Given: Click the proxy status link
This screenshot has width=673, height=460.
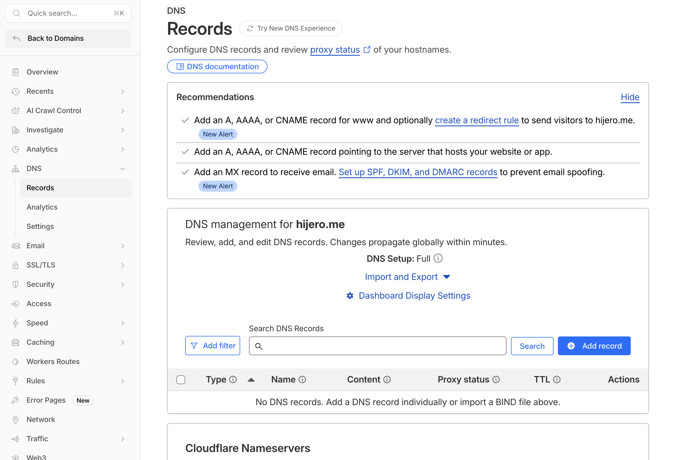Looking at the screenshot, I should [335, 50].
